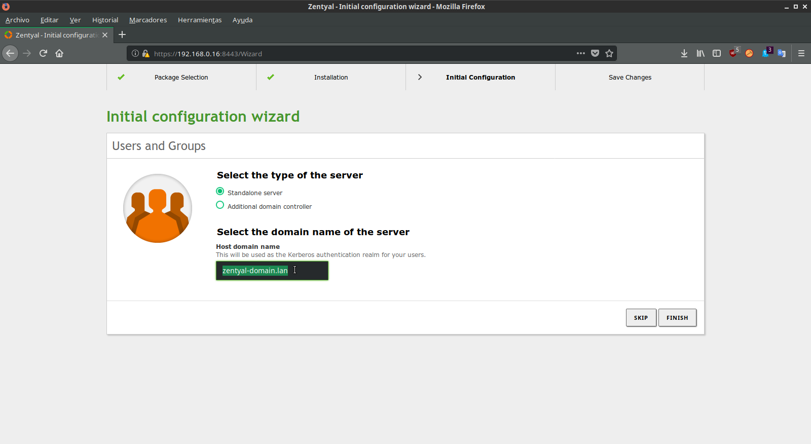Show the downloads panel
Screen dimensions: 811x444
[x=684, y=53]
